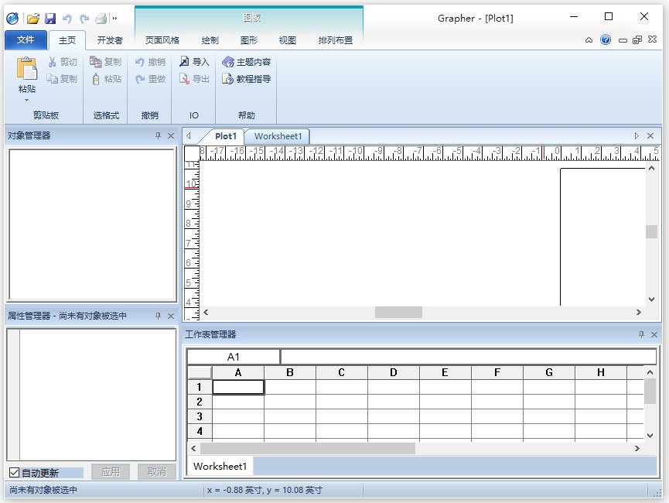Screen dimensions: 669x503
Task: Open the 粘贴 dropdown arrow below the paste button
Action: point(27,101)
